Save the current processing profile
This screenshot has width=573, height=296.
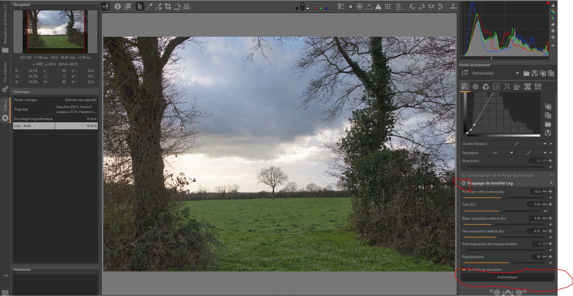click(534, 73)
